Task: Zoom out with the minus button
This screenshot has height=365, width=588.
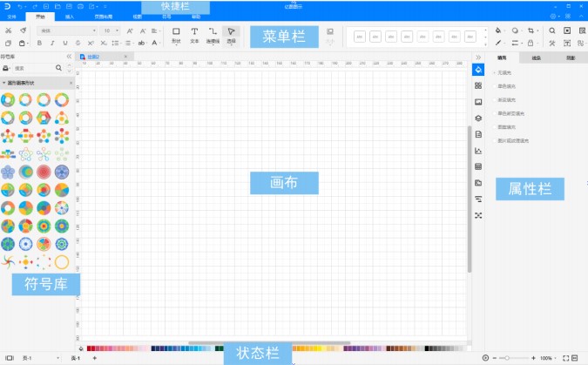Action: (x=495, y=358)
